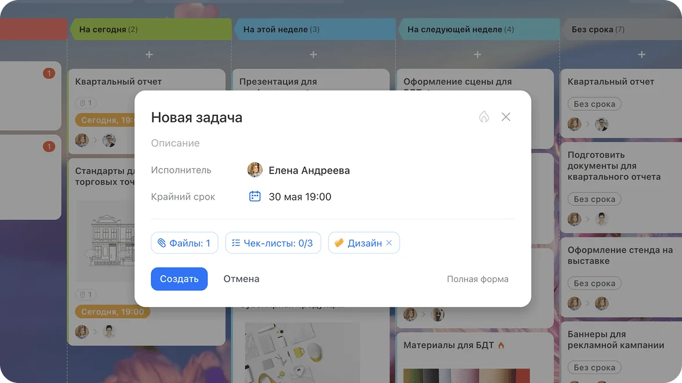This screenshot has height=383, width=682.
Task: Add a task in На этой неделе column
Action: coord(313,55)
